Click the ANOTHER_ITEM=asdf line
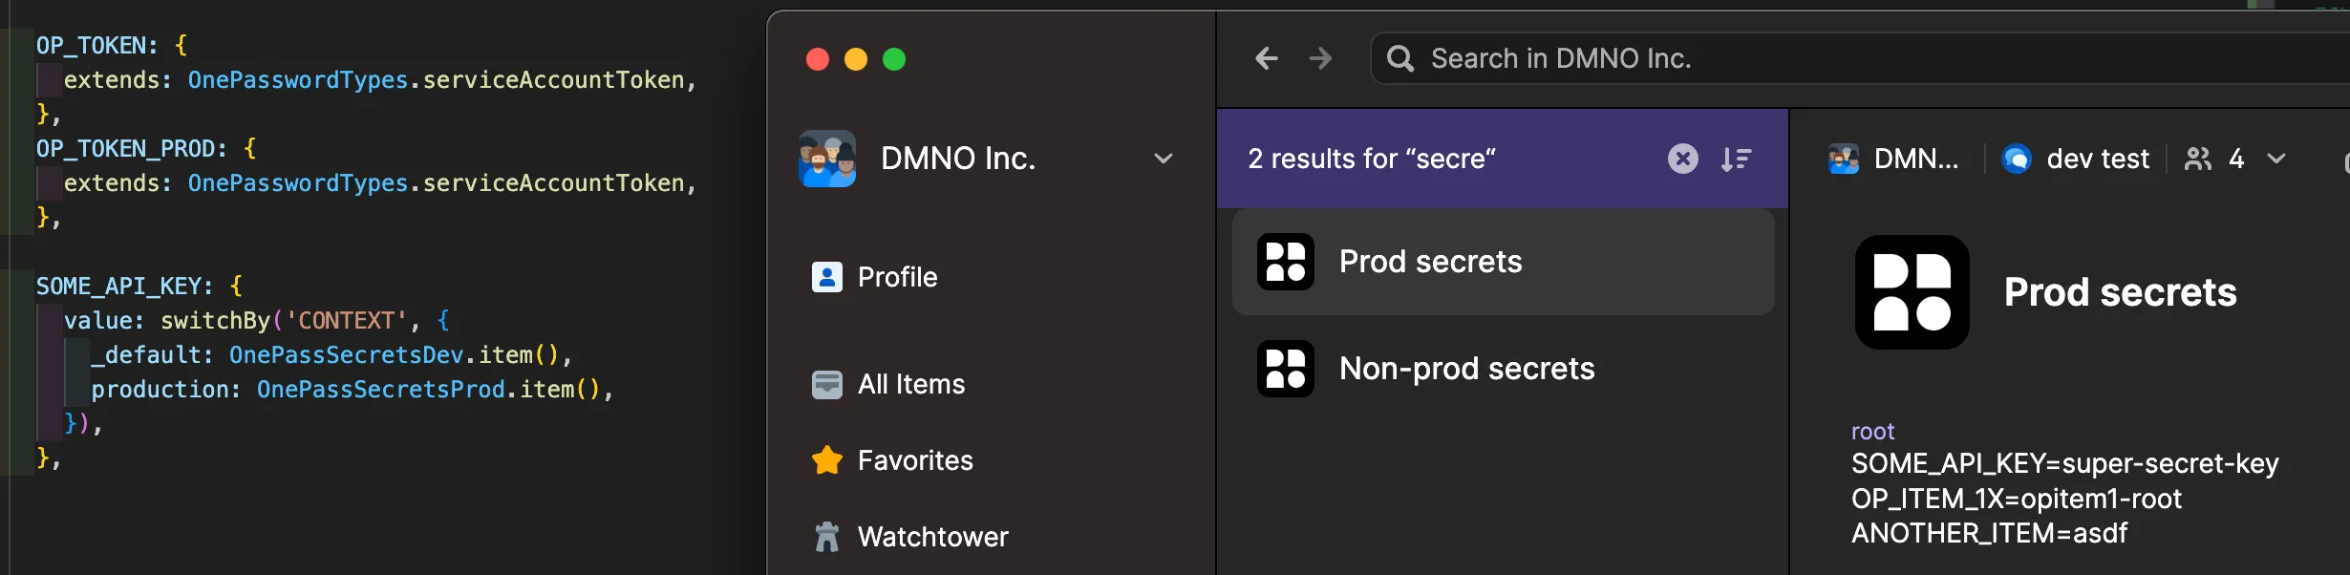The image size is (2350, 575). [1990, 533]
